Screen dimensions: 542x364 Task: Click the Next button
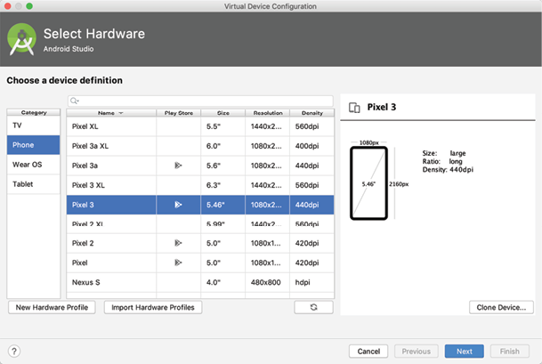tap(465, 352)
